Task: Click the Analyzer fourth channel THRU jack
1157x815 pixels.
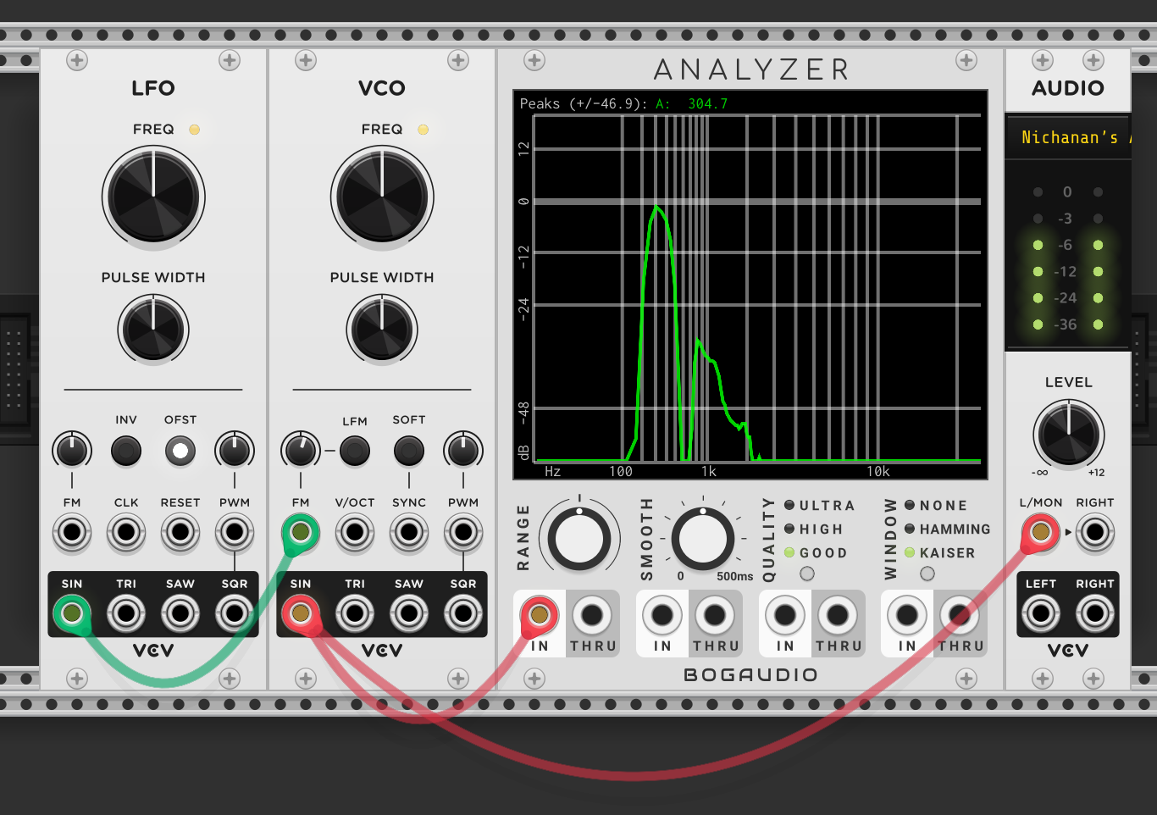Action: [x=960, y=615]
